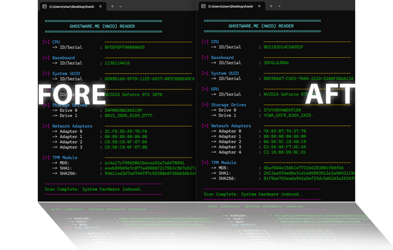Select the right terminal tab hwid-
This screenshot has height=250, width=393.
pyautogui.click(x=231, y=6)
